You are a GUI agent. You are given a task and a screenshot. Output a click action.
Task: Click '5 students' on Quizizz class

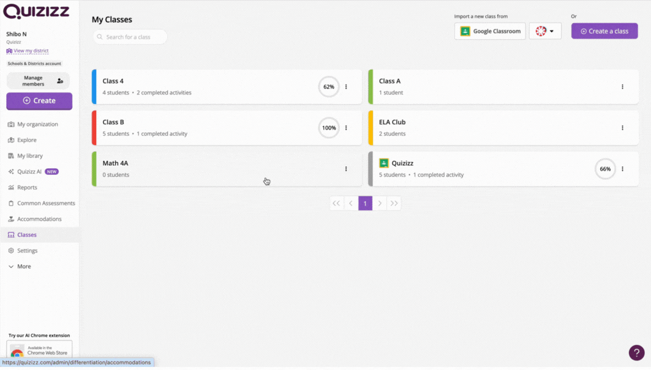(x=392, y=175)
